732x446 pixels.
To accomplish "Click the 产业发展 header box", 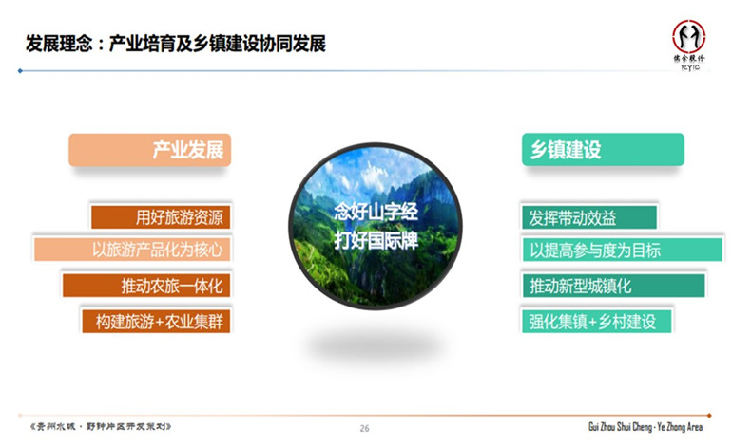I will pyautogui.click(x=150, y=150).
